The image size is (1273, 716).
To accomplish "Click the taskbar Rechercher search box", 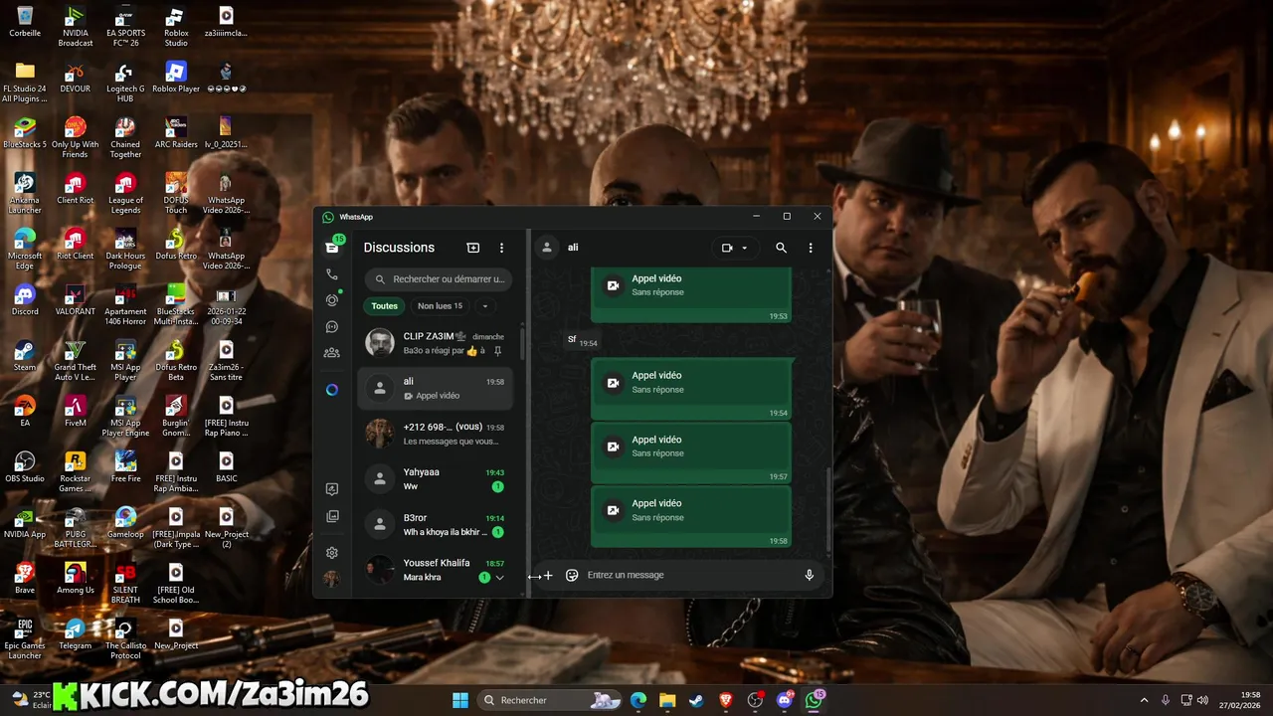I will [x=550, y=700].
